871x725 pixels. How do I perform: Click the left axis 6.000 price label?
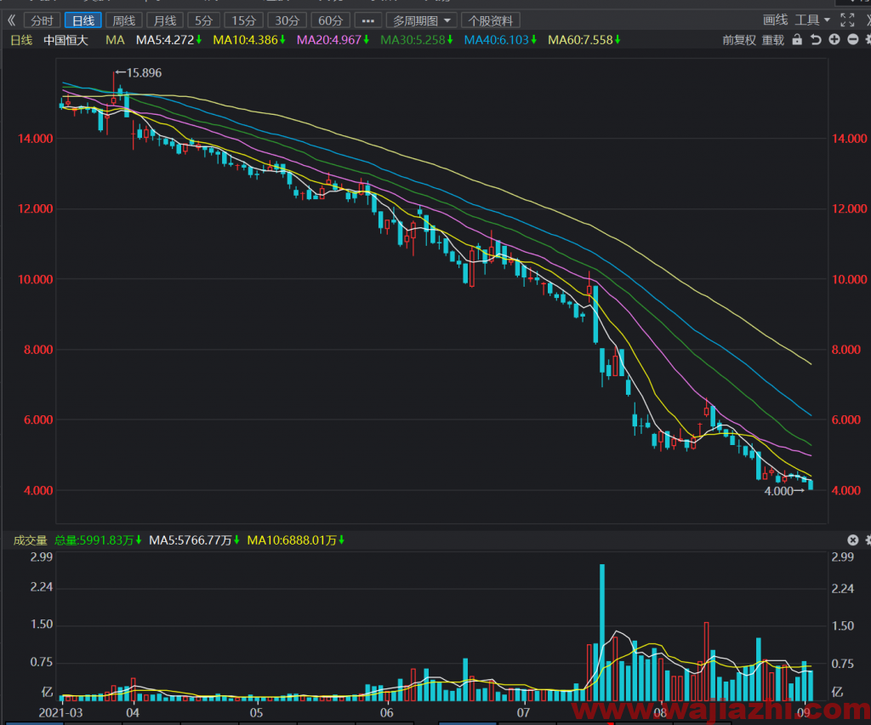[37, 420]
